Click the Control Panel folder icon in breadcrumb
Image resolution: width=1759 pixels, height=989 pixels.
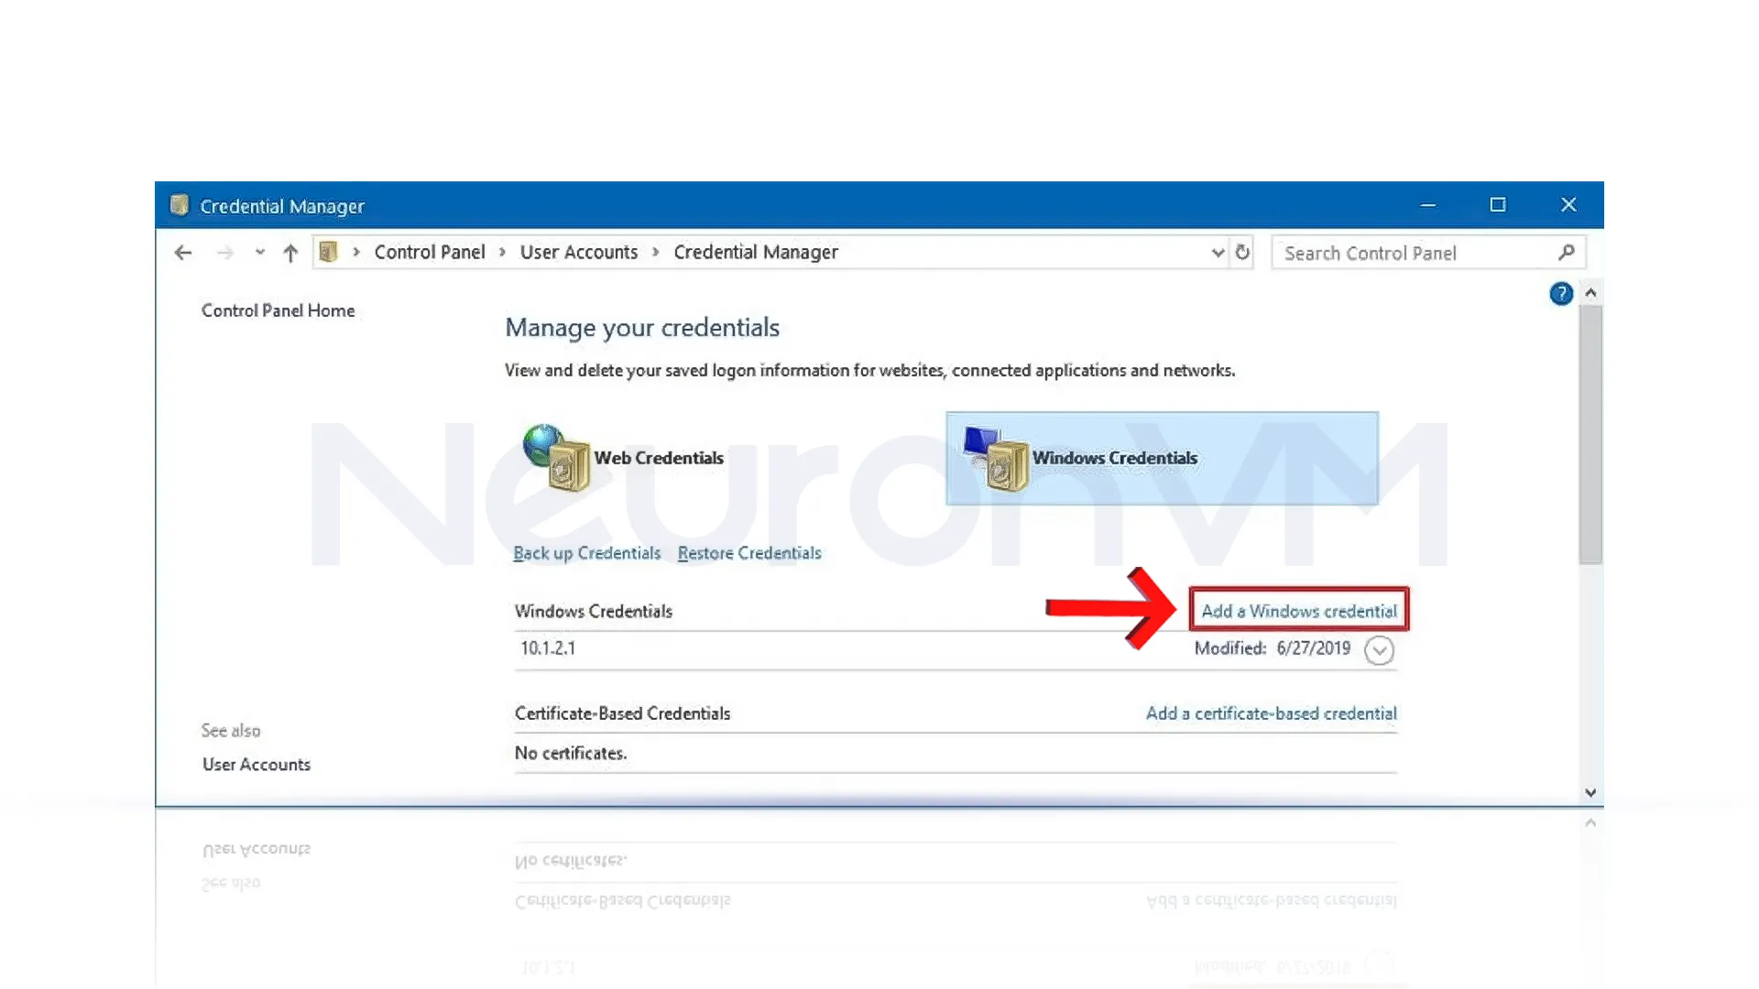pyautogui.click(x=330, y=253)
